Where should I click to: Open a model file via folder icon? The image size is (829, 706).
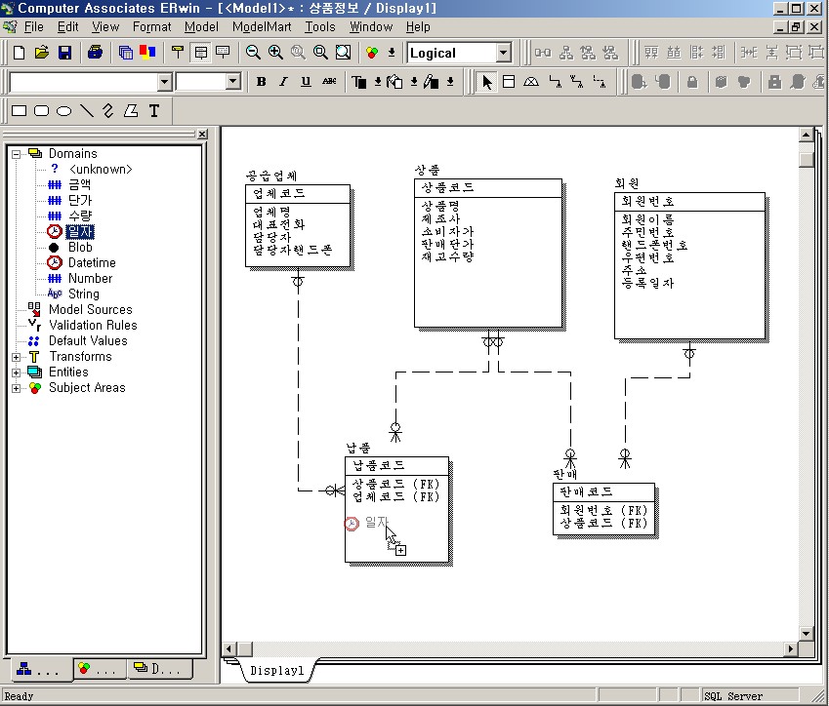click(42, 53)
